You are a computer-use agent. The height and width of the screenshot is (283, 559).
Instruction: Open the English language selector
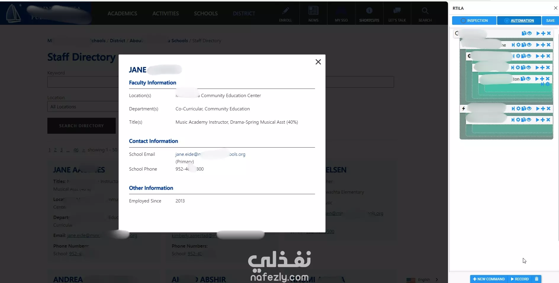[x=423, y=279]
